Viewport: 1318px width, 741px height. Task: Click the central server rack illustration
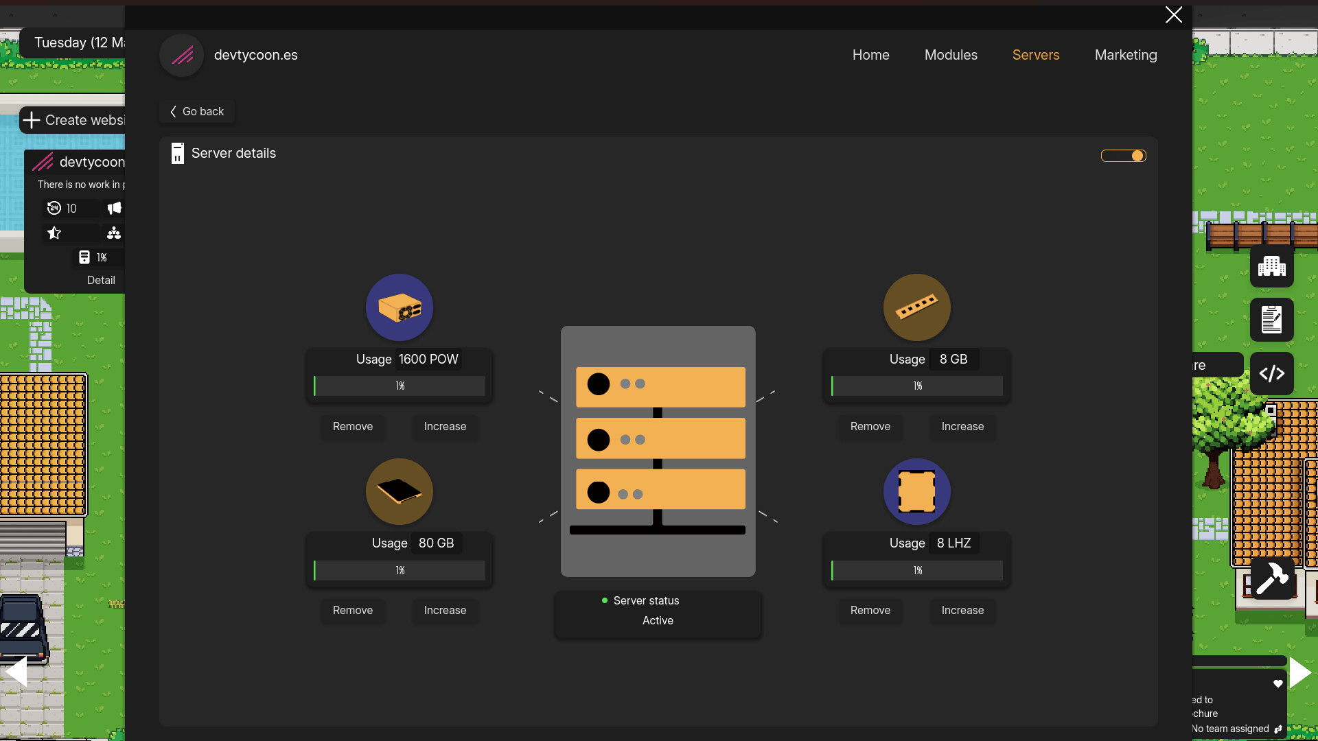(658, 451)
